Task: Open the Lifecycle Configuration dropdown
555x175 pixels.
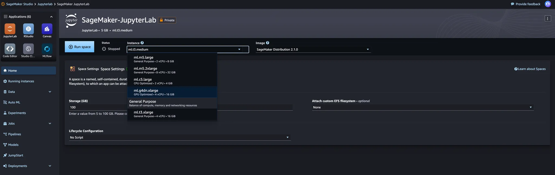Action: (180, 137)
